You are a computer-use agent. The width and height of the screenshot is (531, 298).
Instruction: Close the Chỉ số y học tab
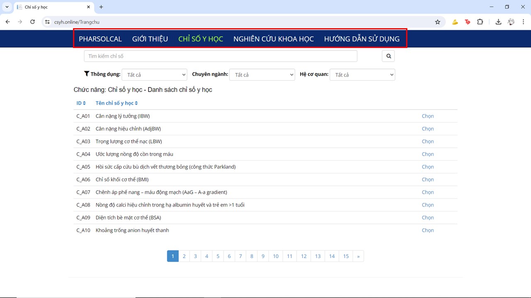click(x=88, y=7)
